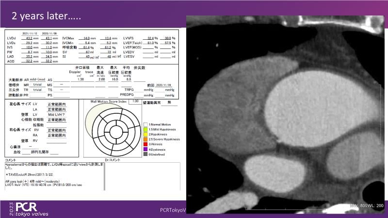Click the Wall Motion Score Index value box

135,101
